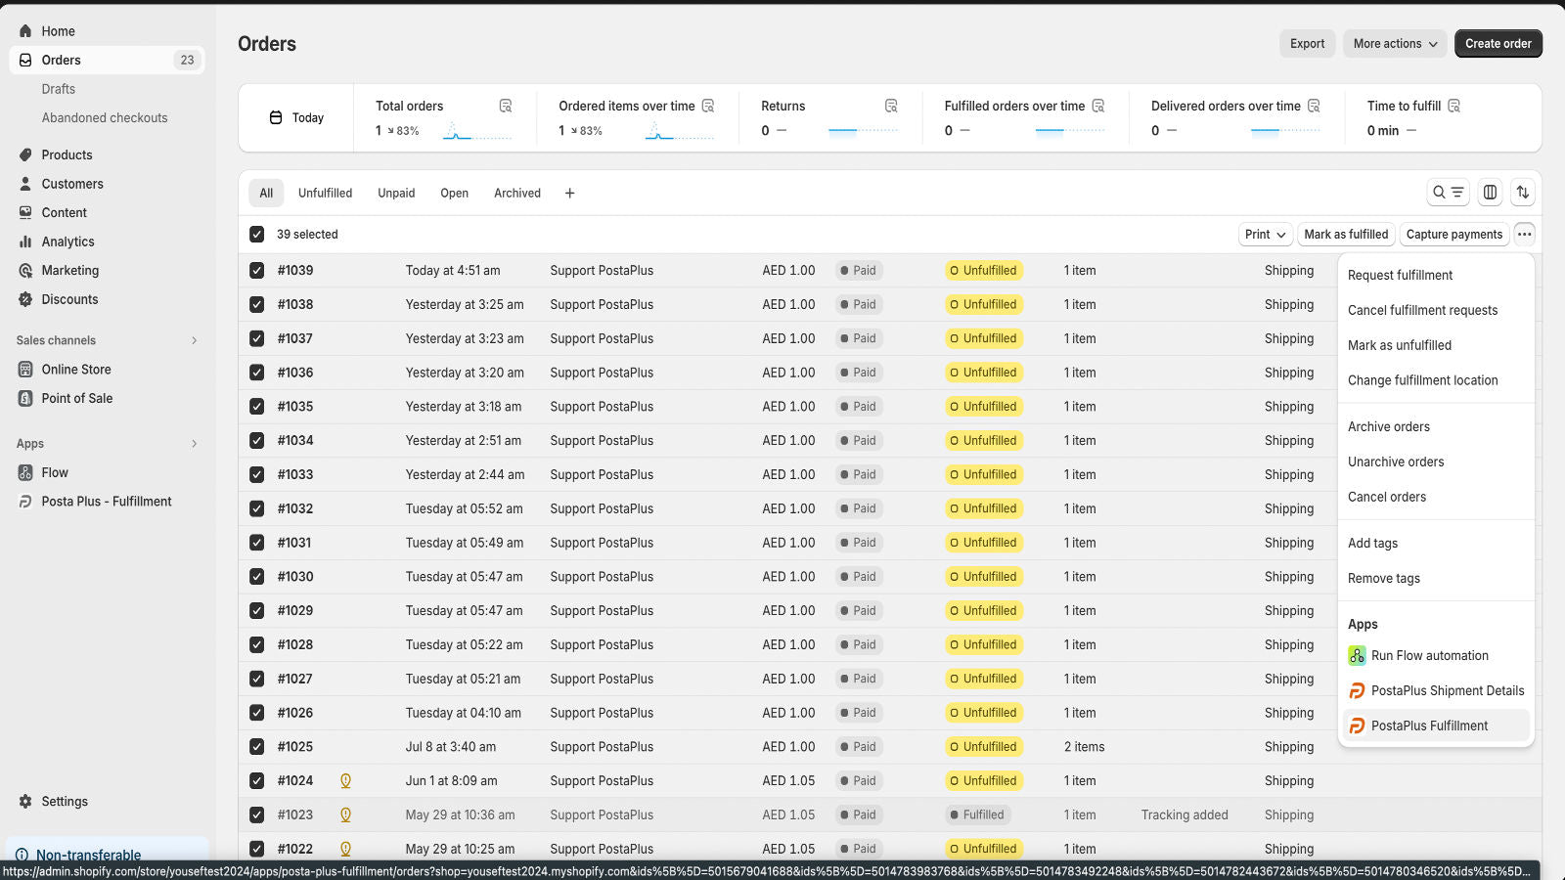Expand the Sales channels section

[193, 340]
